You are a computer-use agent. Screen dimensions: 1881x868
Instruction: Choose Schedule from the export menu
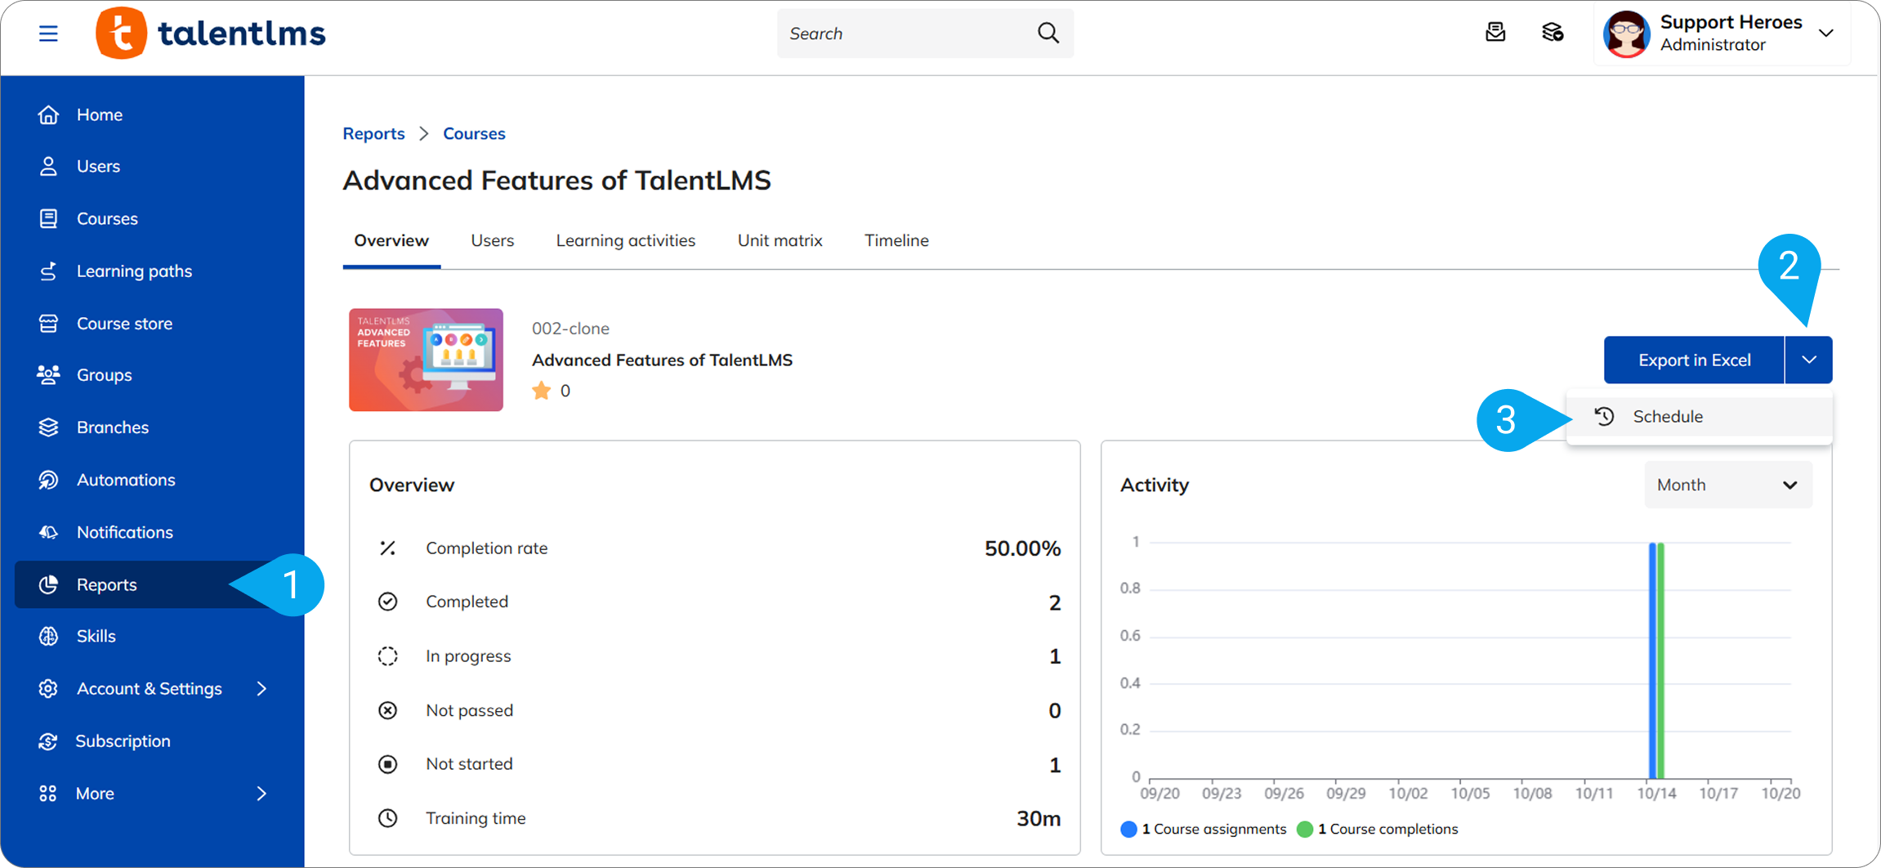point(1667,417)
